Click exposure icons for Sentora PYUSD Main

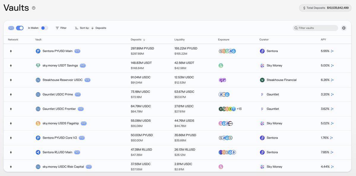click(x=227, y=51)
